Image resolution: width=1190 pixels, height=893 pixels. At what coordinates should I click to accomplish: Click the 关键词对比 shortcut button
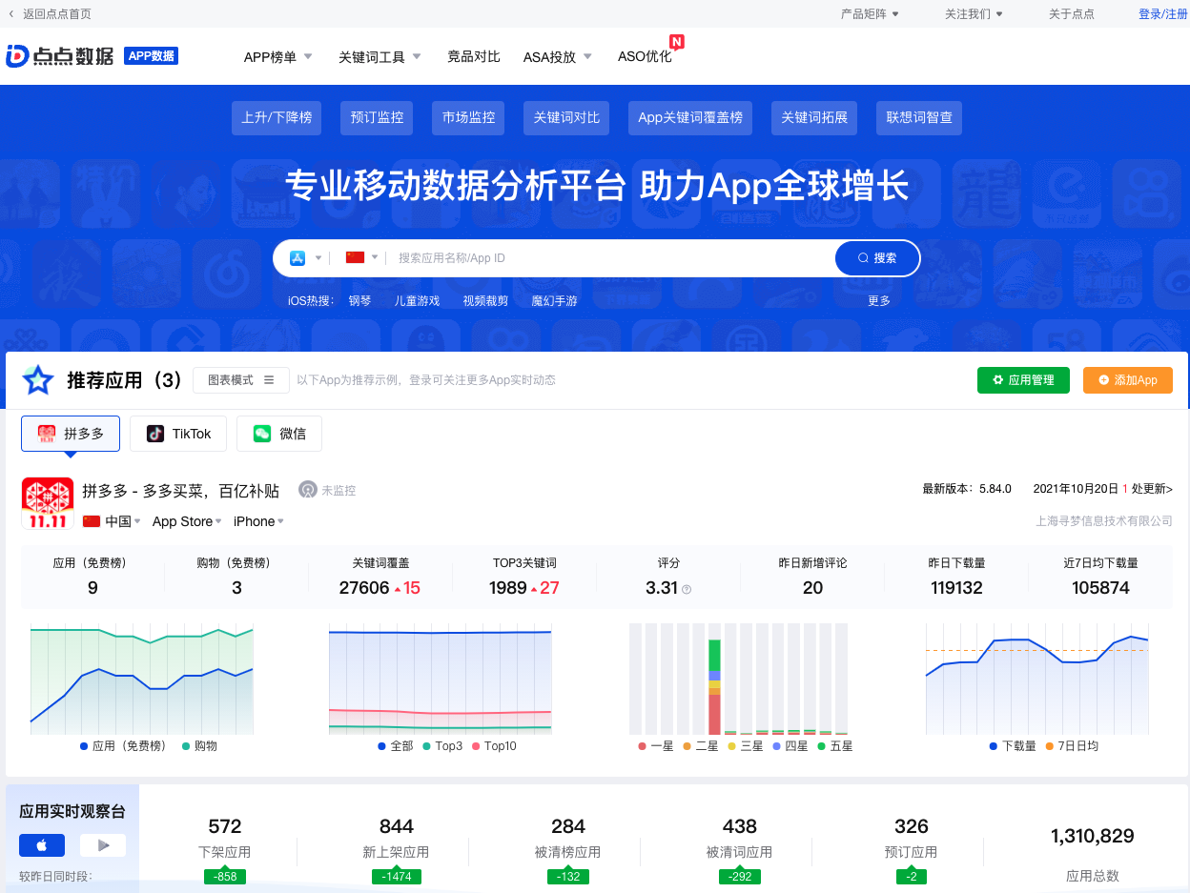point(566,118)
